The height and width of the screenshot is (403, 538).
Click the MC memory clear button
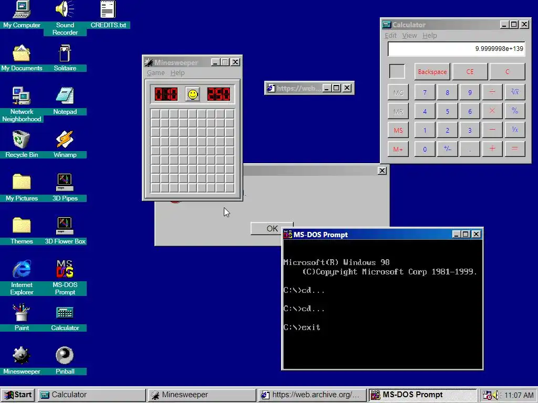coord(398,92)
